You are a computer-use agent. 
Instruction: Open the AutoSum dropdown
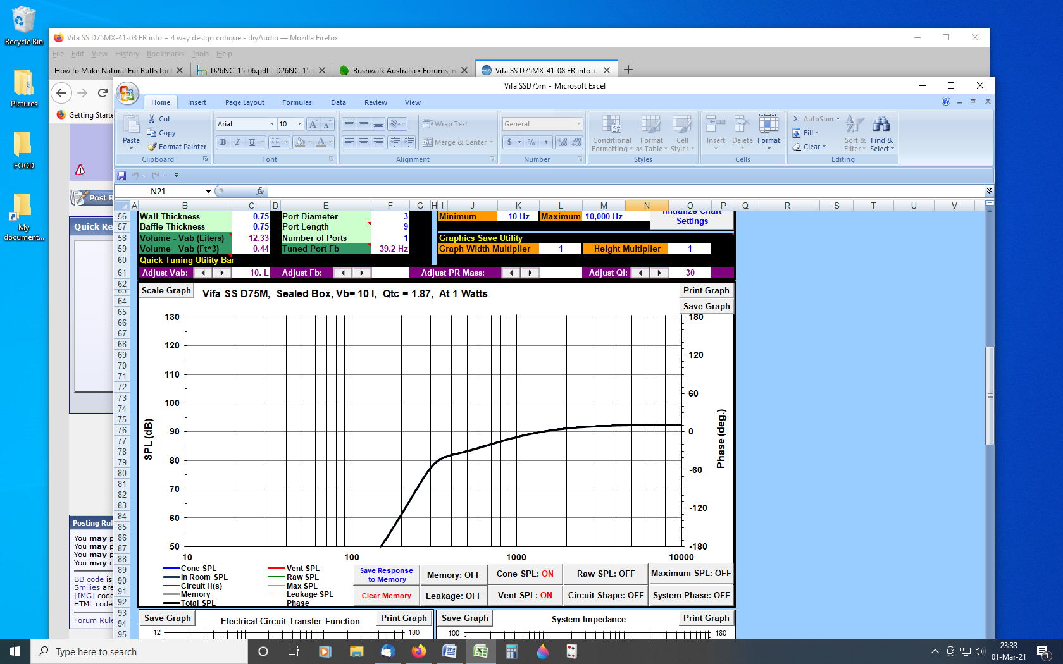point(838,119)
